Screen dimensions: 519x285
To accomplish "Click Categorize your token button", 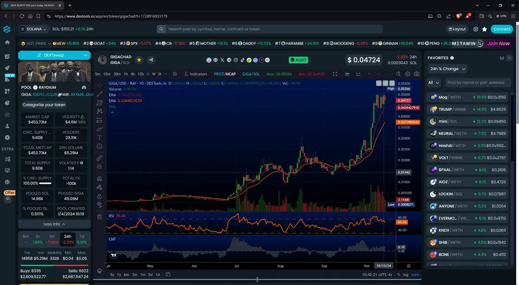I will tap(44, 105).
